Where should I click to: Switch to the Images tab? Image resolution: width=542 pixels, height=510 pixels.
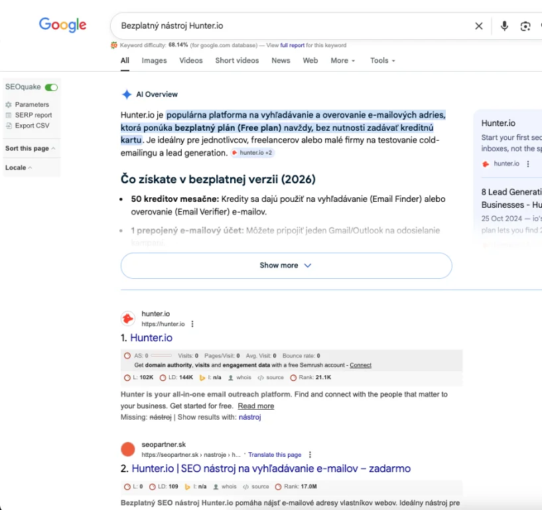click(x=154, y=60)
